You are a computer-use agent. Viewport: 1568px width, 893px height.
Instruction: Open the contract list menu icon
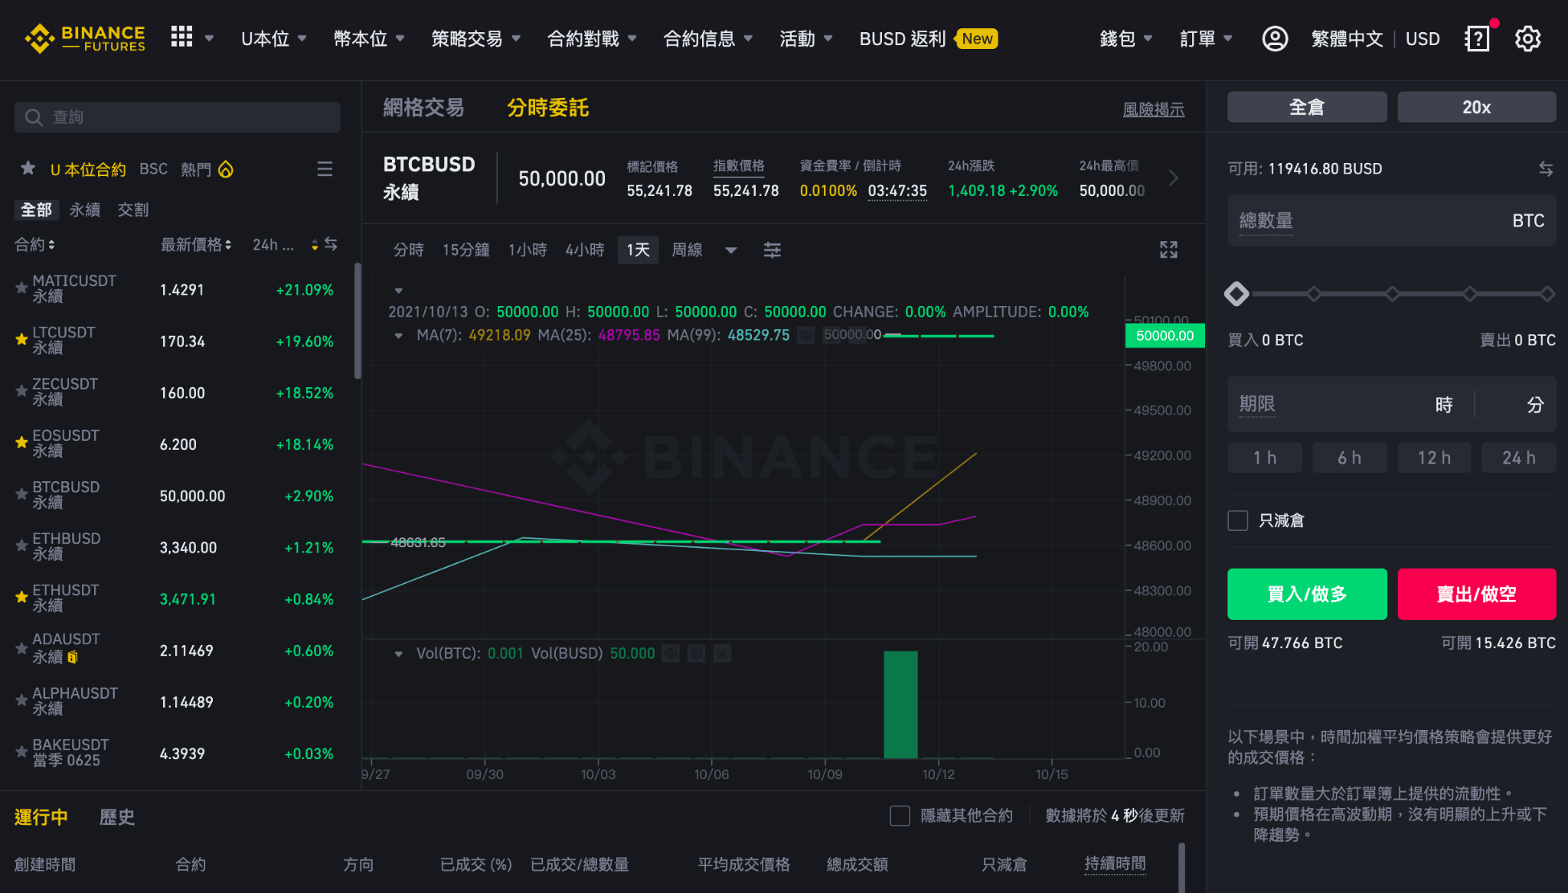coord(325,169)
